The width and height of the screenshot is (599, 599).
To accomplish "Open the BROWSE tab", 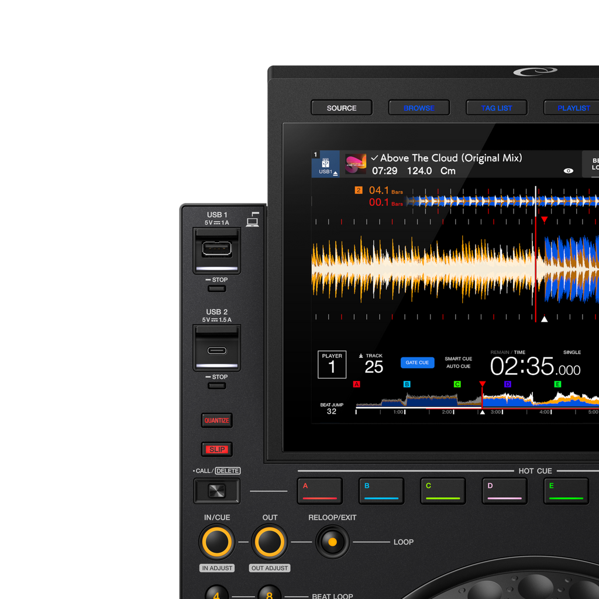I will (x=419, y=108).
